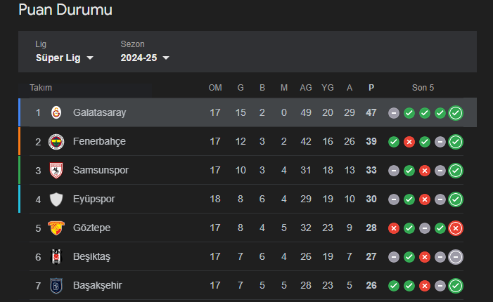Click the Başakşehir club badge

[56, 286]
